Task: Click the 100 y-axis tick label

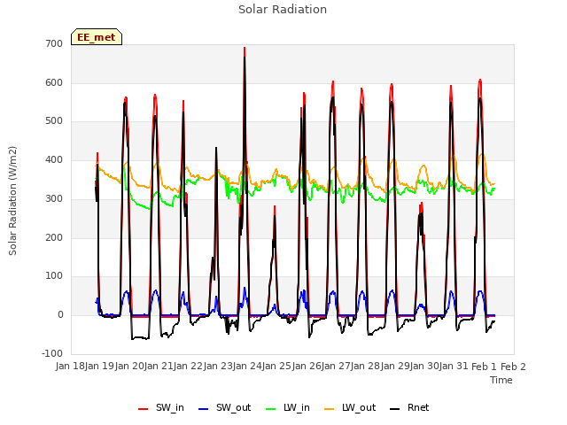Action: 54,276
